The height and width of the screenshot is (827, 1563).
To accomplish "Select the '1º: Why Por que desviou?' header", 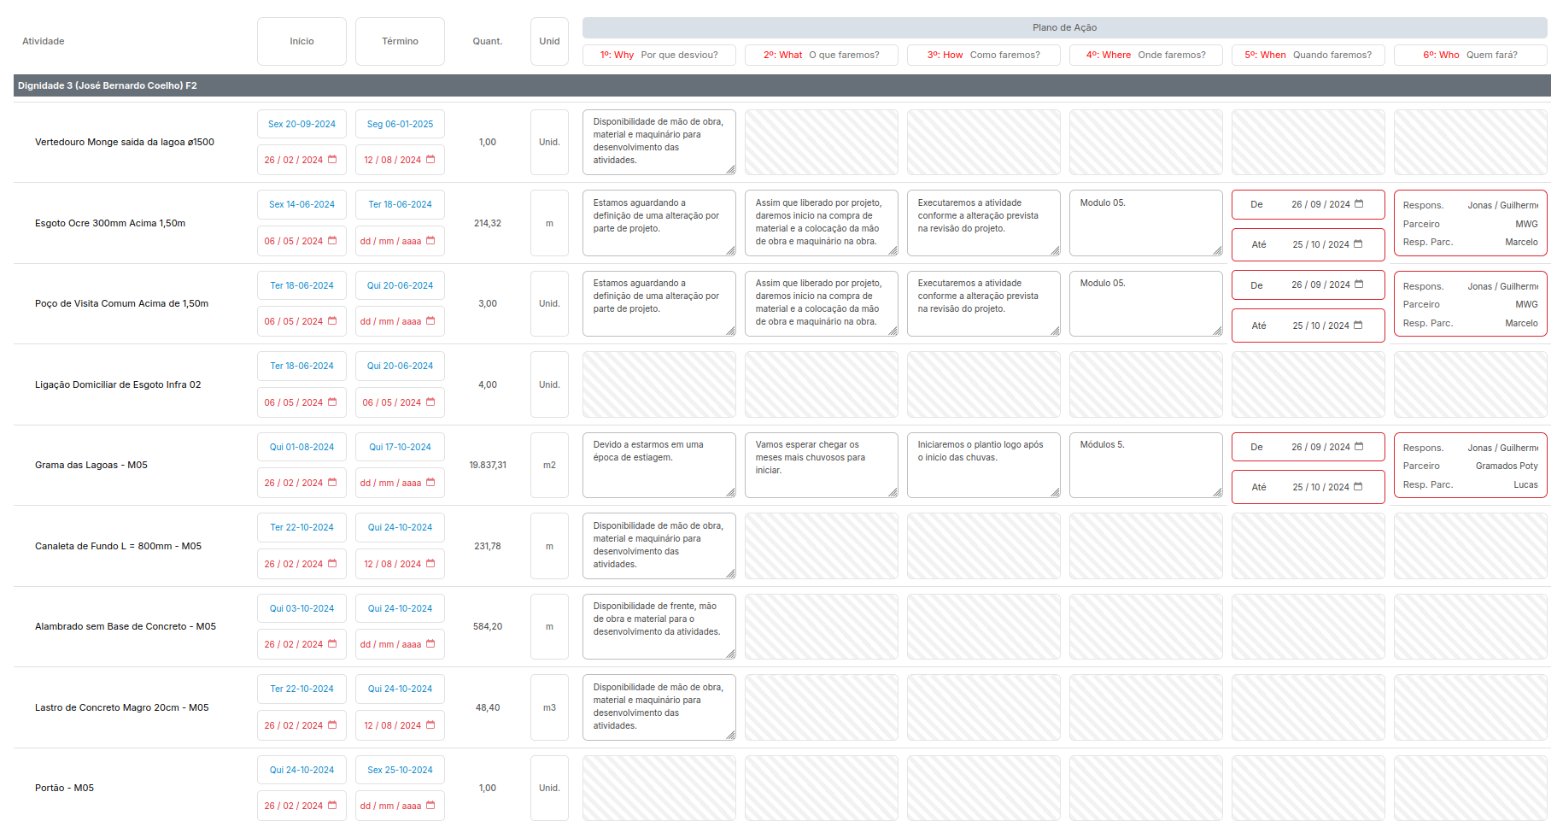I will [659, 55].
